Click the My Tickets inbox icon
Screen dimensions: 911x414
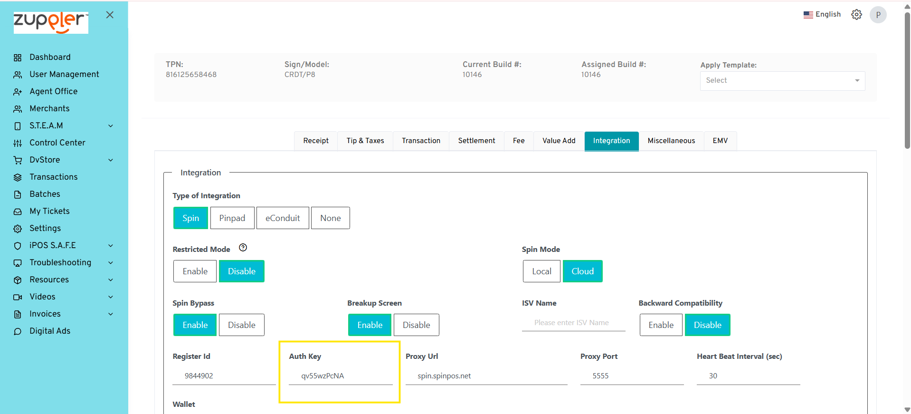click(18, 212)
